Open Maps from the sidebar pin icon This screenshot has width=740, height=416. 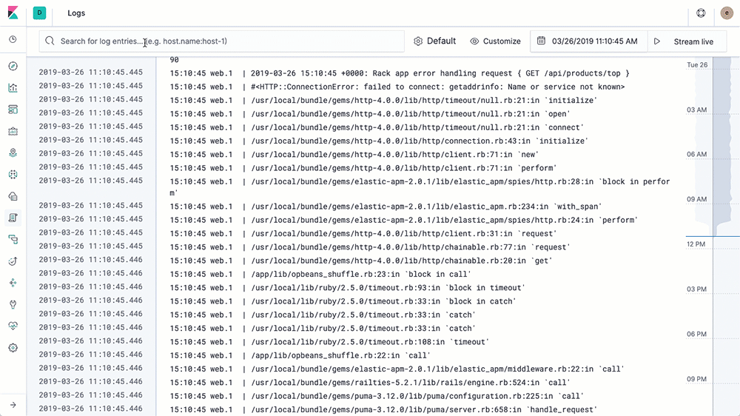click(13, 153)
